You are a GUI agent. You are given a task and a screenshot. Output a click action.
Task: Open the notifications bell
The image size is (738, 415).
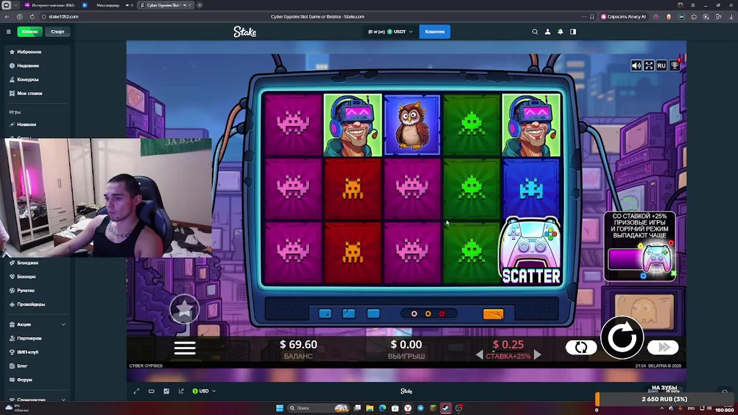[x=560, y=32]
